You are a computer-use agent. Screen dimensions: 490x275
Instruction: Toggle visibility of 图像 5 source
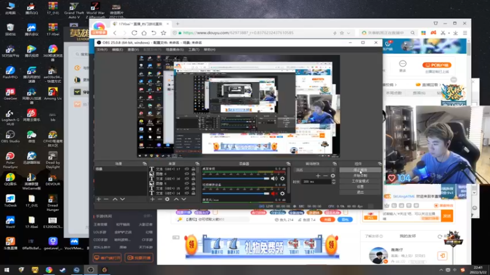coord(187,184)
